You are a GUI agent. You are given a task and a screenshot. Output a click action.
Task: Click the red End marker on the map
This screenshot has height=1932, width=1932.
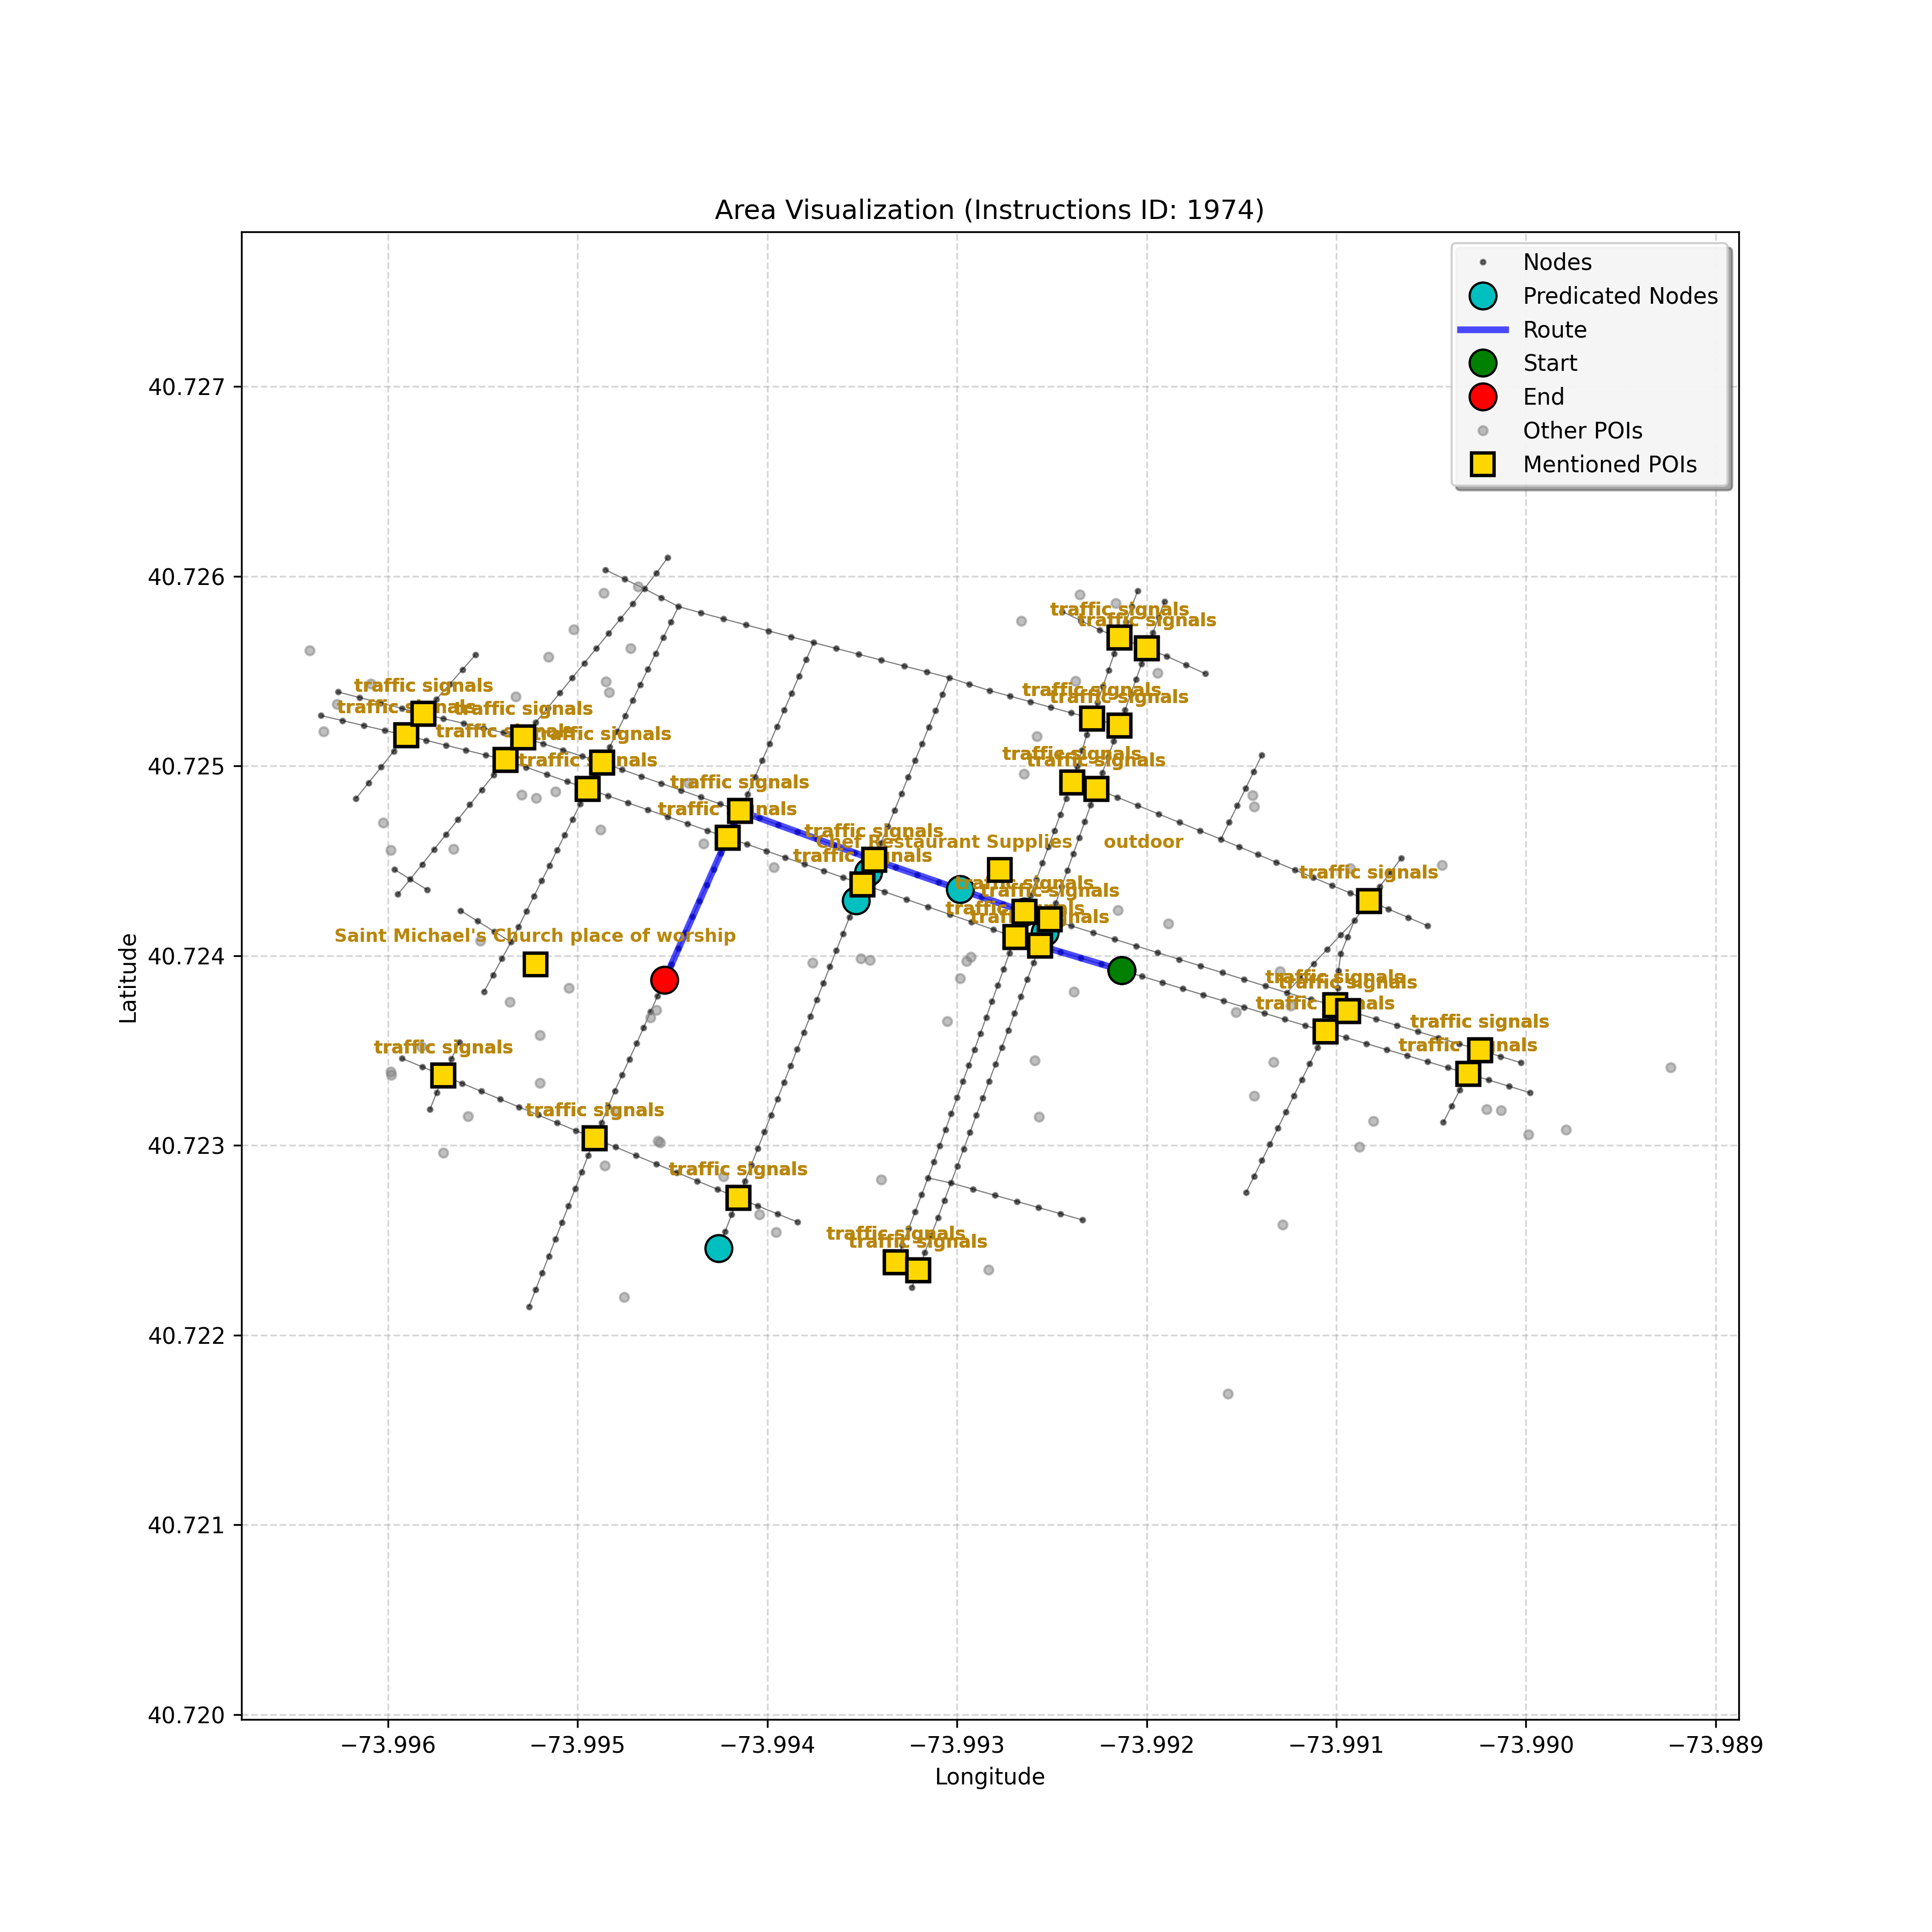click(664, 980)
